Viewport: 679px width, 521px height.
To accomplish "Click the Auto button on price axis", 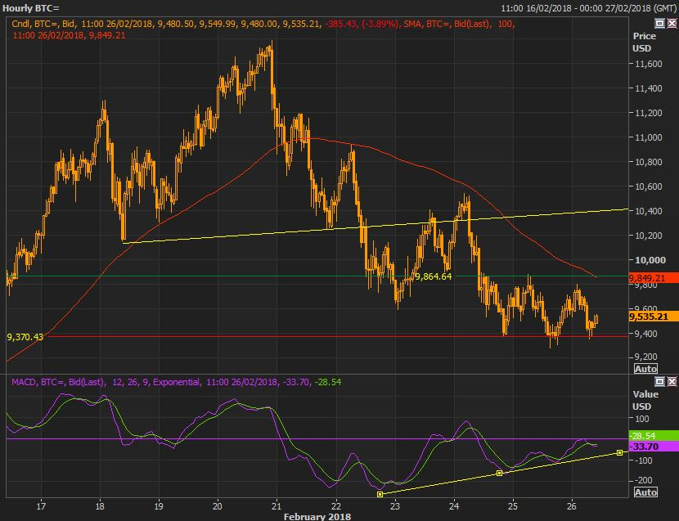I will 645,369.
